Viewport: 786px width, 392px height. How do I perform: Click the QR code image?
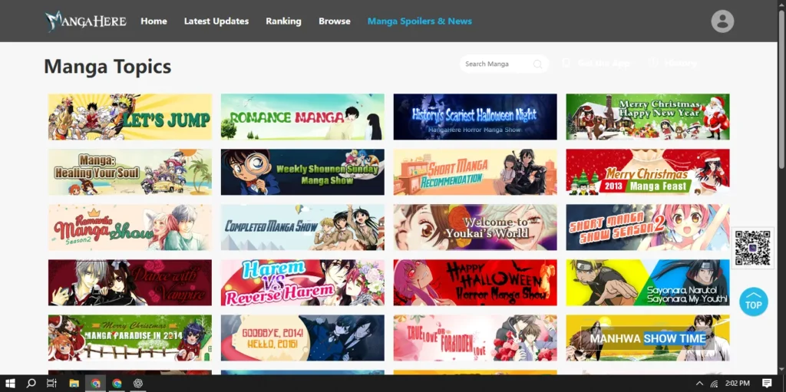tap(751, 248)
